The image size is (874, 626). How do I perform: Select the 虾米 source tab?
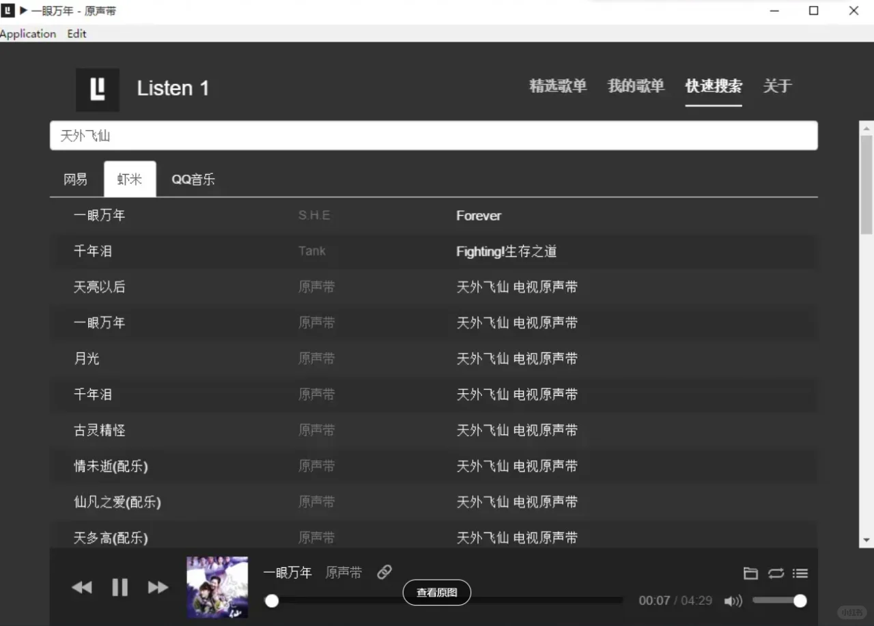pyautogui.click(x=130, y=180)
